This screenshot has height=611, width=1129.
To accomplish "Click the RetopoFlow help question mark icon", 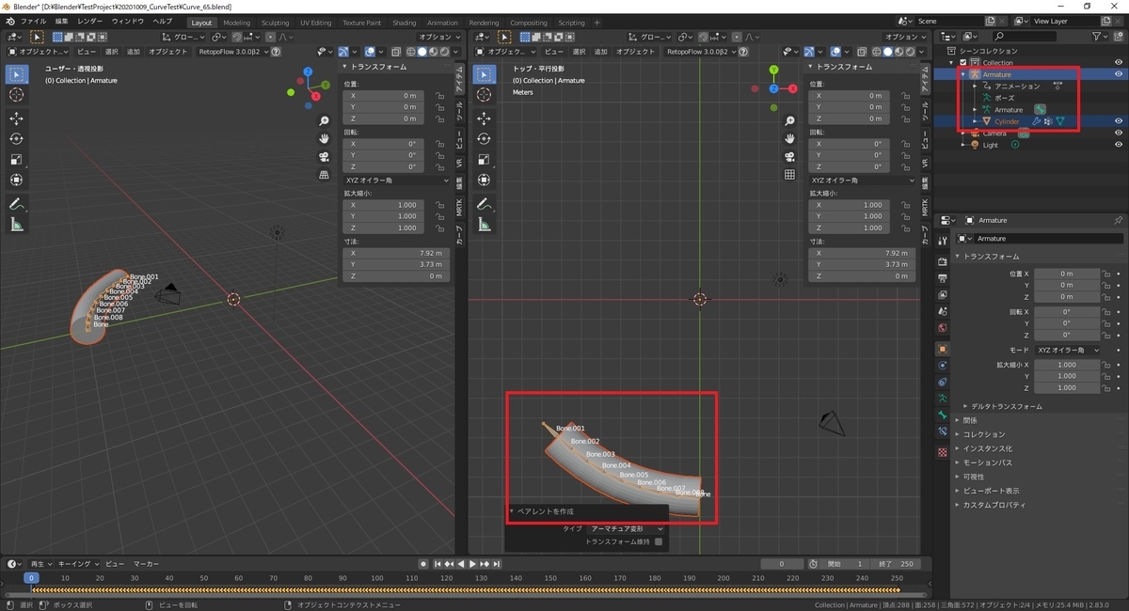I will pyautogui.click(x=276, y=52).
